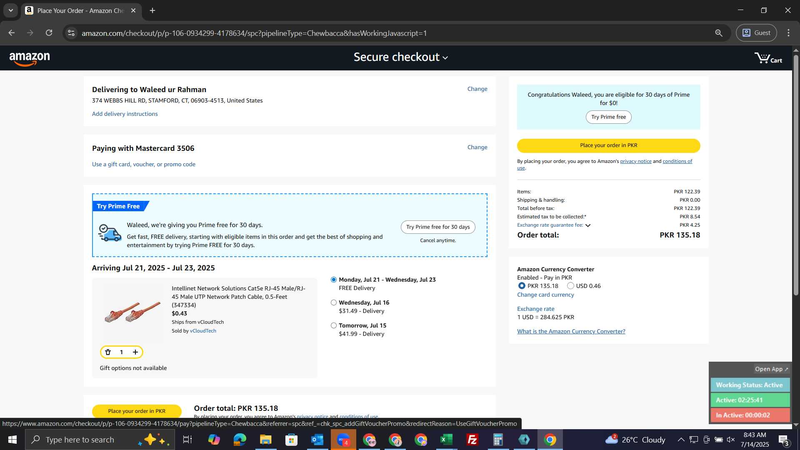Open the Cart icon in the header
The image size is (800, 450).
768,58
